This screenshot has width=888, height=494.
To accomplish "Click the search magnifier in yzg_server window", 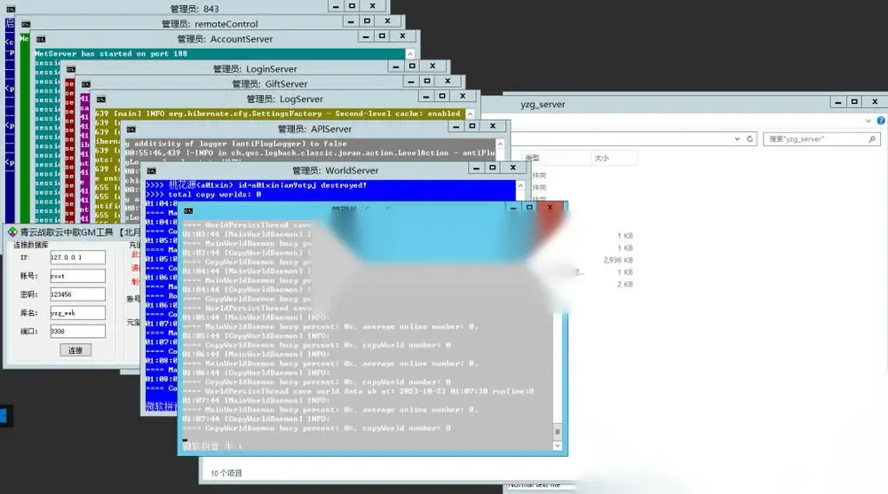I will coord(872,138).
